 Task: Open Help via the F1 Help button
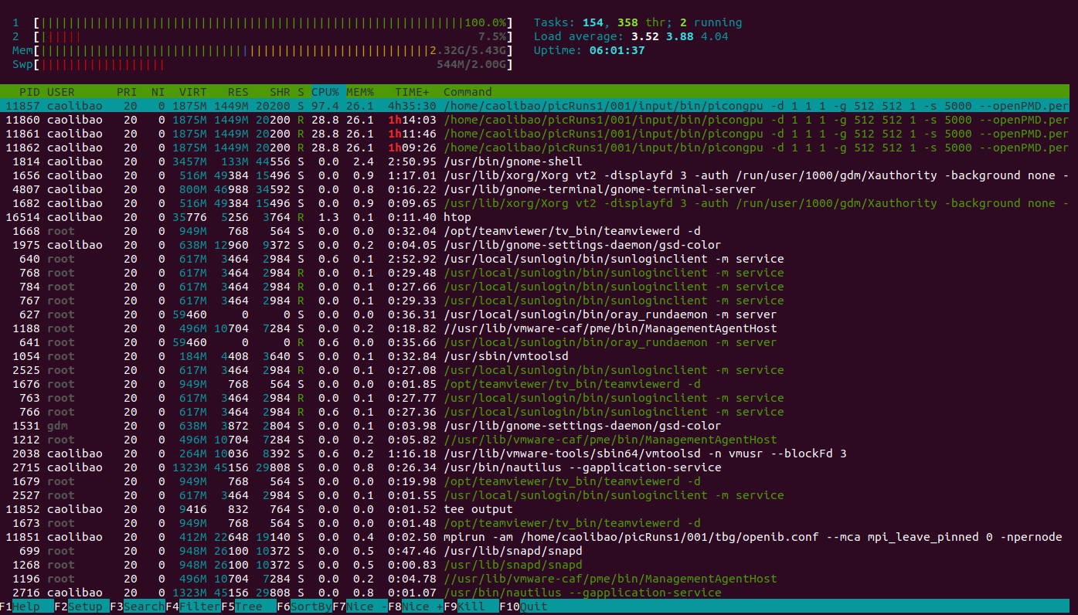[x=26, y=607]
